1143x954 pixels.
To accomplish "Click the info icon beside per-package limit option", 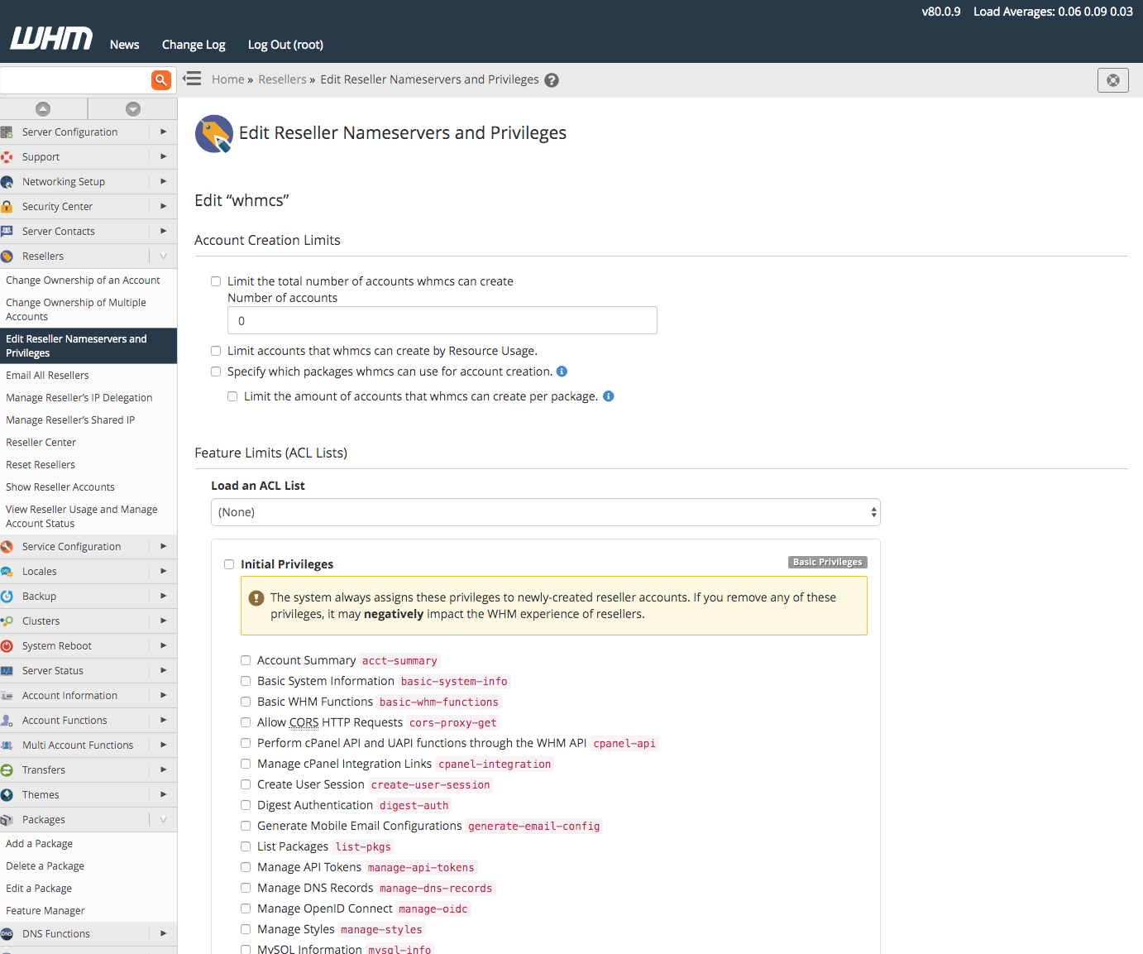I will [608, 396].
